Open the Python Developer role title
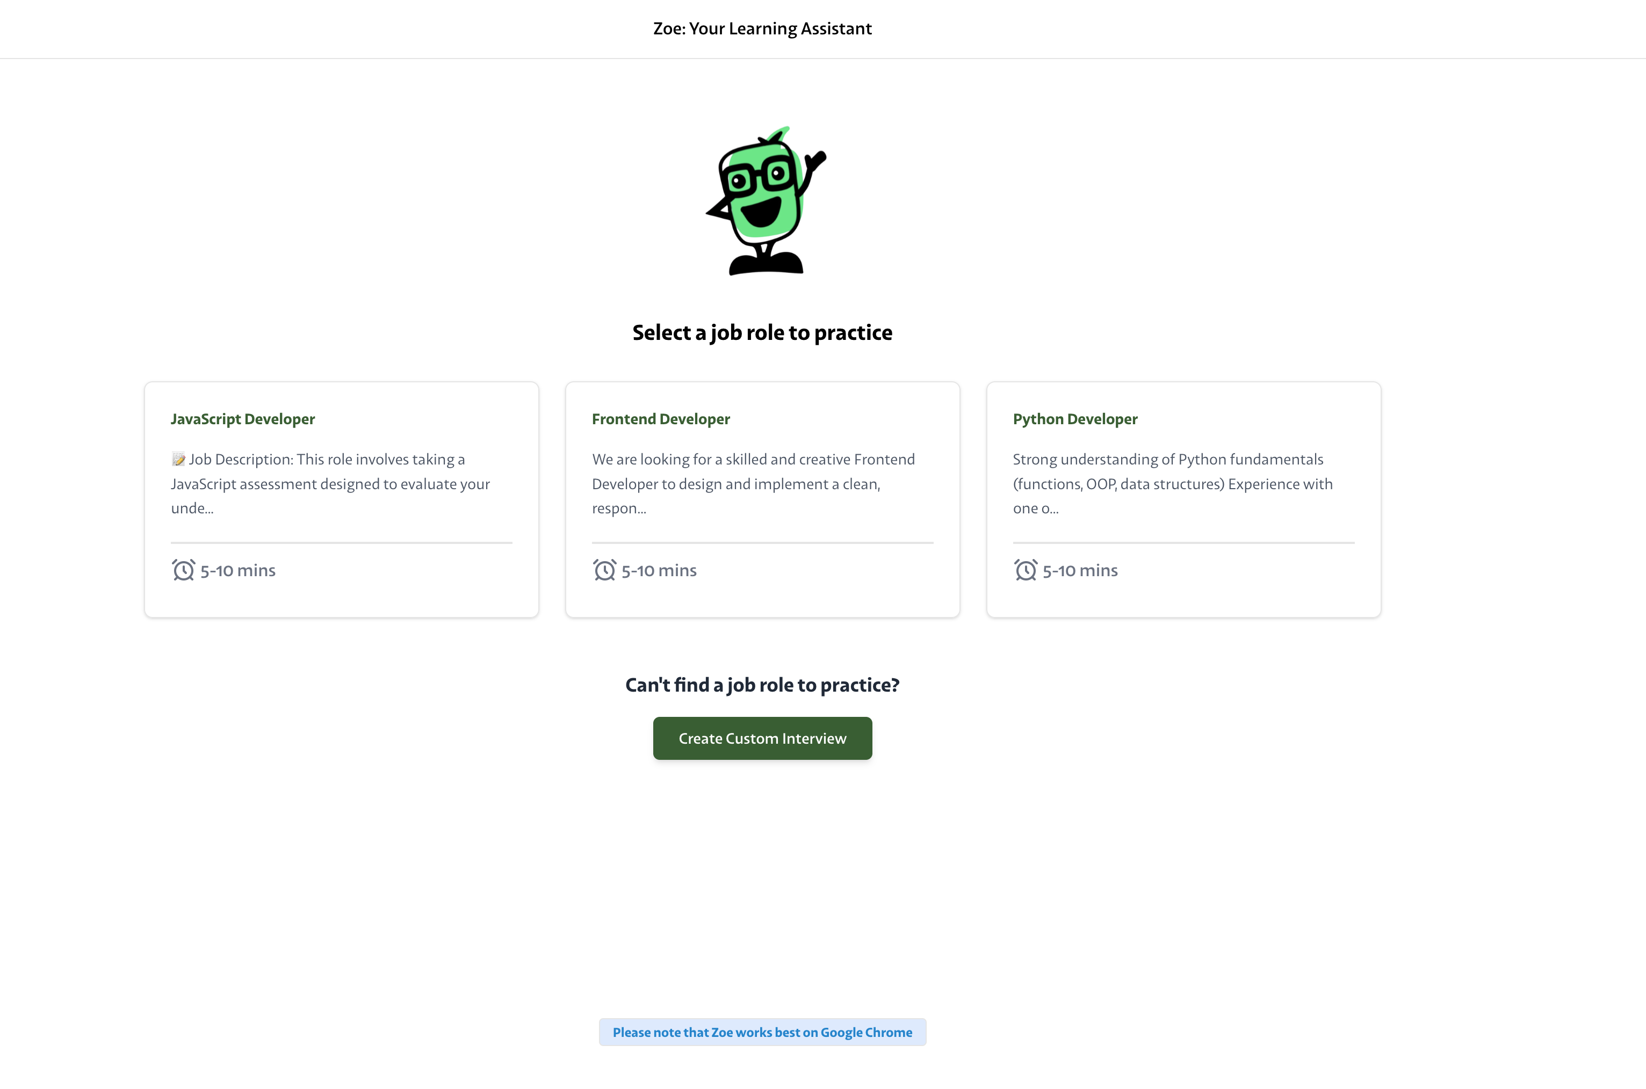The height and width of the screenshot is (1089, 1646). pyautogui.click(x=1075, y=419)
